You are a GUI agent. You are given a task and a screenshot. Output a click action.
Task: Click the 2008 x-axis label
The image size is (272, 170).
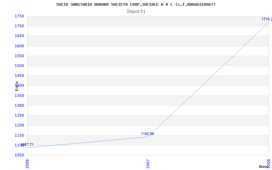point(269,164)
